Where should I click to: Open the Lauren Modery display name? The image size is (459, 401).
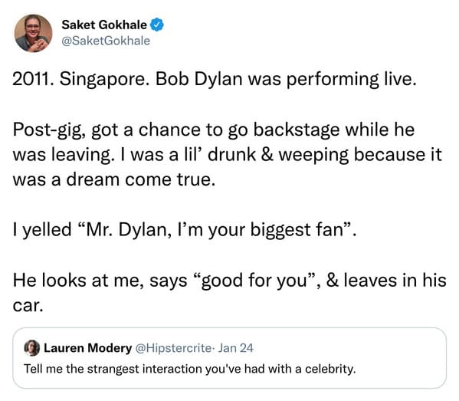[x=87, y=348]
